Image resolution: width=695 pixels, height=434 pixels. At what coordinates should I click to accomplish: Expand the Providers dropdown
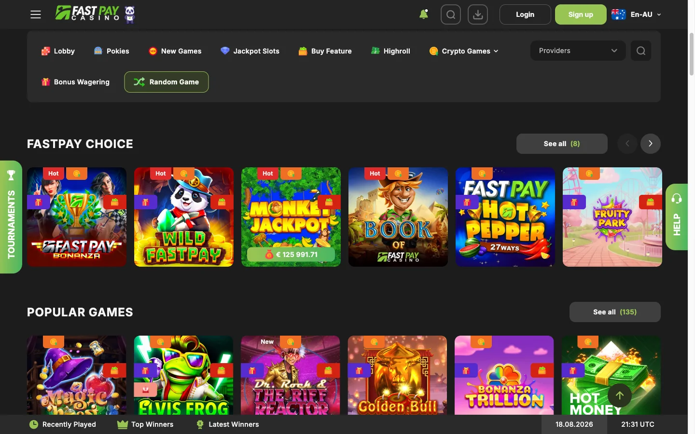click(578, 51)
